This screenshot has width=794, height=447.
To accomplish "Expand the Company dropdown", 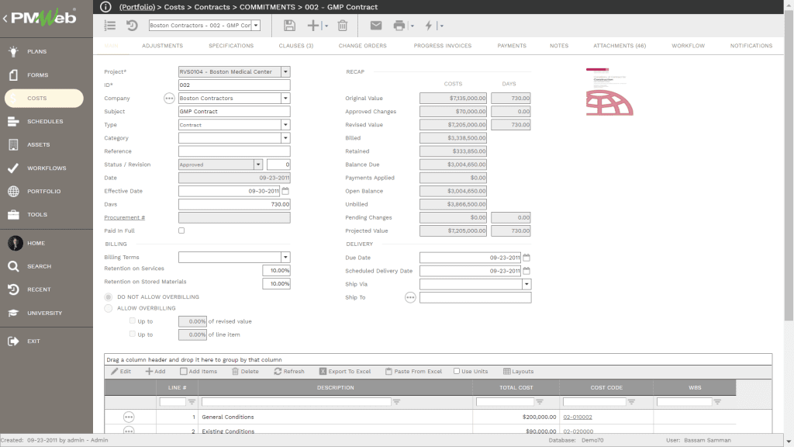I will pyautogui.click(x=285, y=99).
